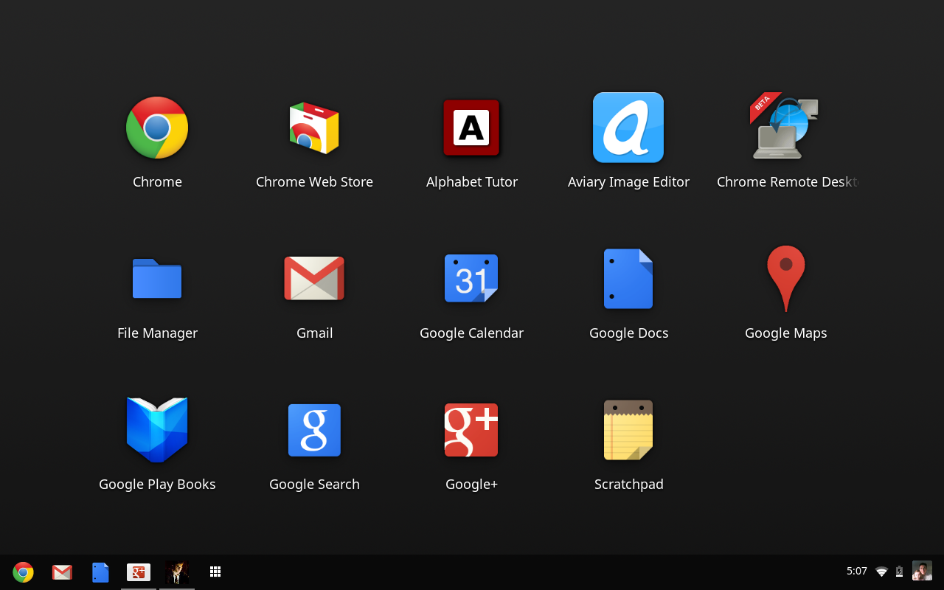Viewport: 944px width, 590px height.
Task: Open Google Calendar
Action: (x=471, y=278)
